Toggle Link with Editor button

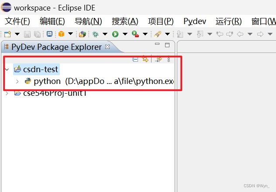[145, 59]
